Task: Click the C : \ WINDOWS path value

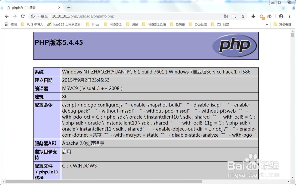Action: [79, 166]
